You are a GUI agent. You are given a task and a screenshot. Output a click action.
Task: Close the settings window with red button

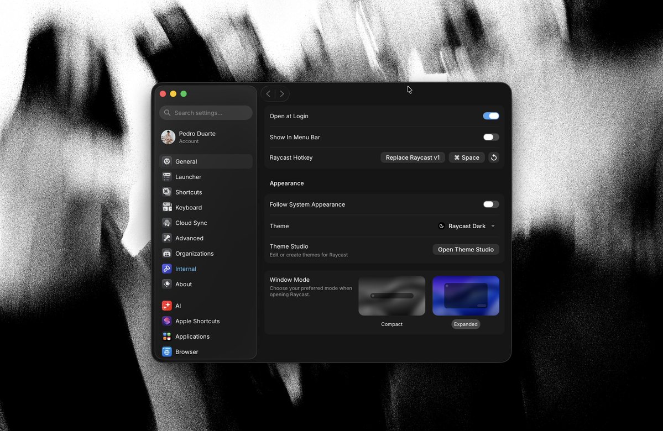click(x=163, y=94)
